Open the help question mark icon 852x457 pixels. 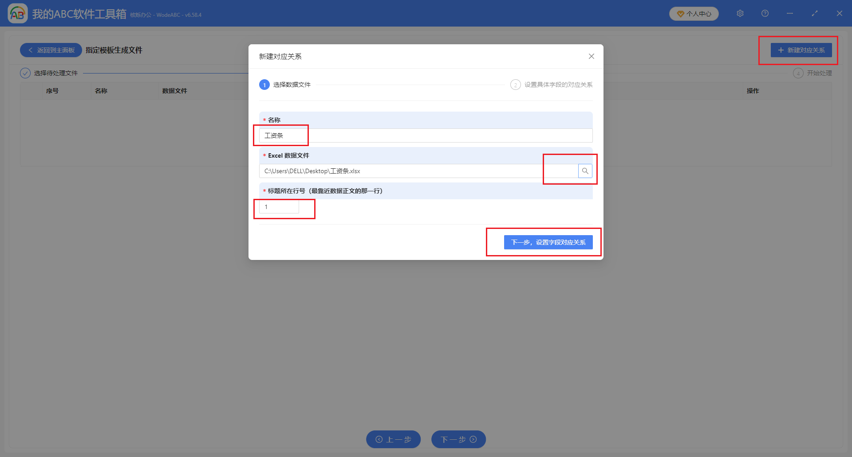(765, 13)
